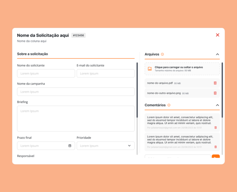Delete the second comment

click(x=215, y=147)
